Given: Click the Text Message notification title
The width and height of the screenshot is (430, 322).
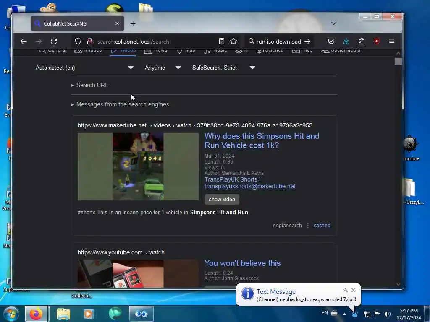Looking at the screenshot, I should (276, 292).
